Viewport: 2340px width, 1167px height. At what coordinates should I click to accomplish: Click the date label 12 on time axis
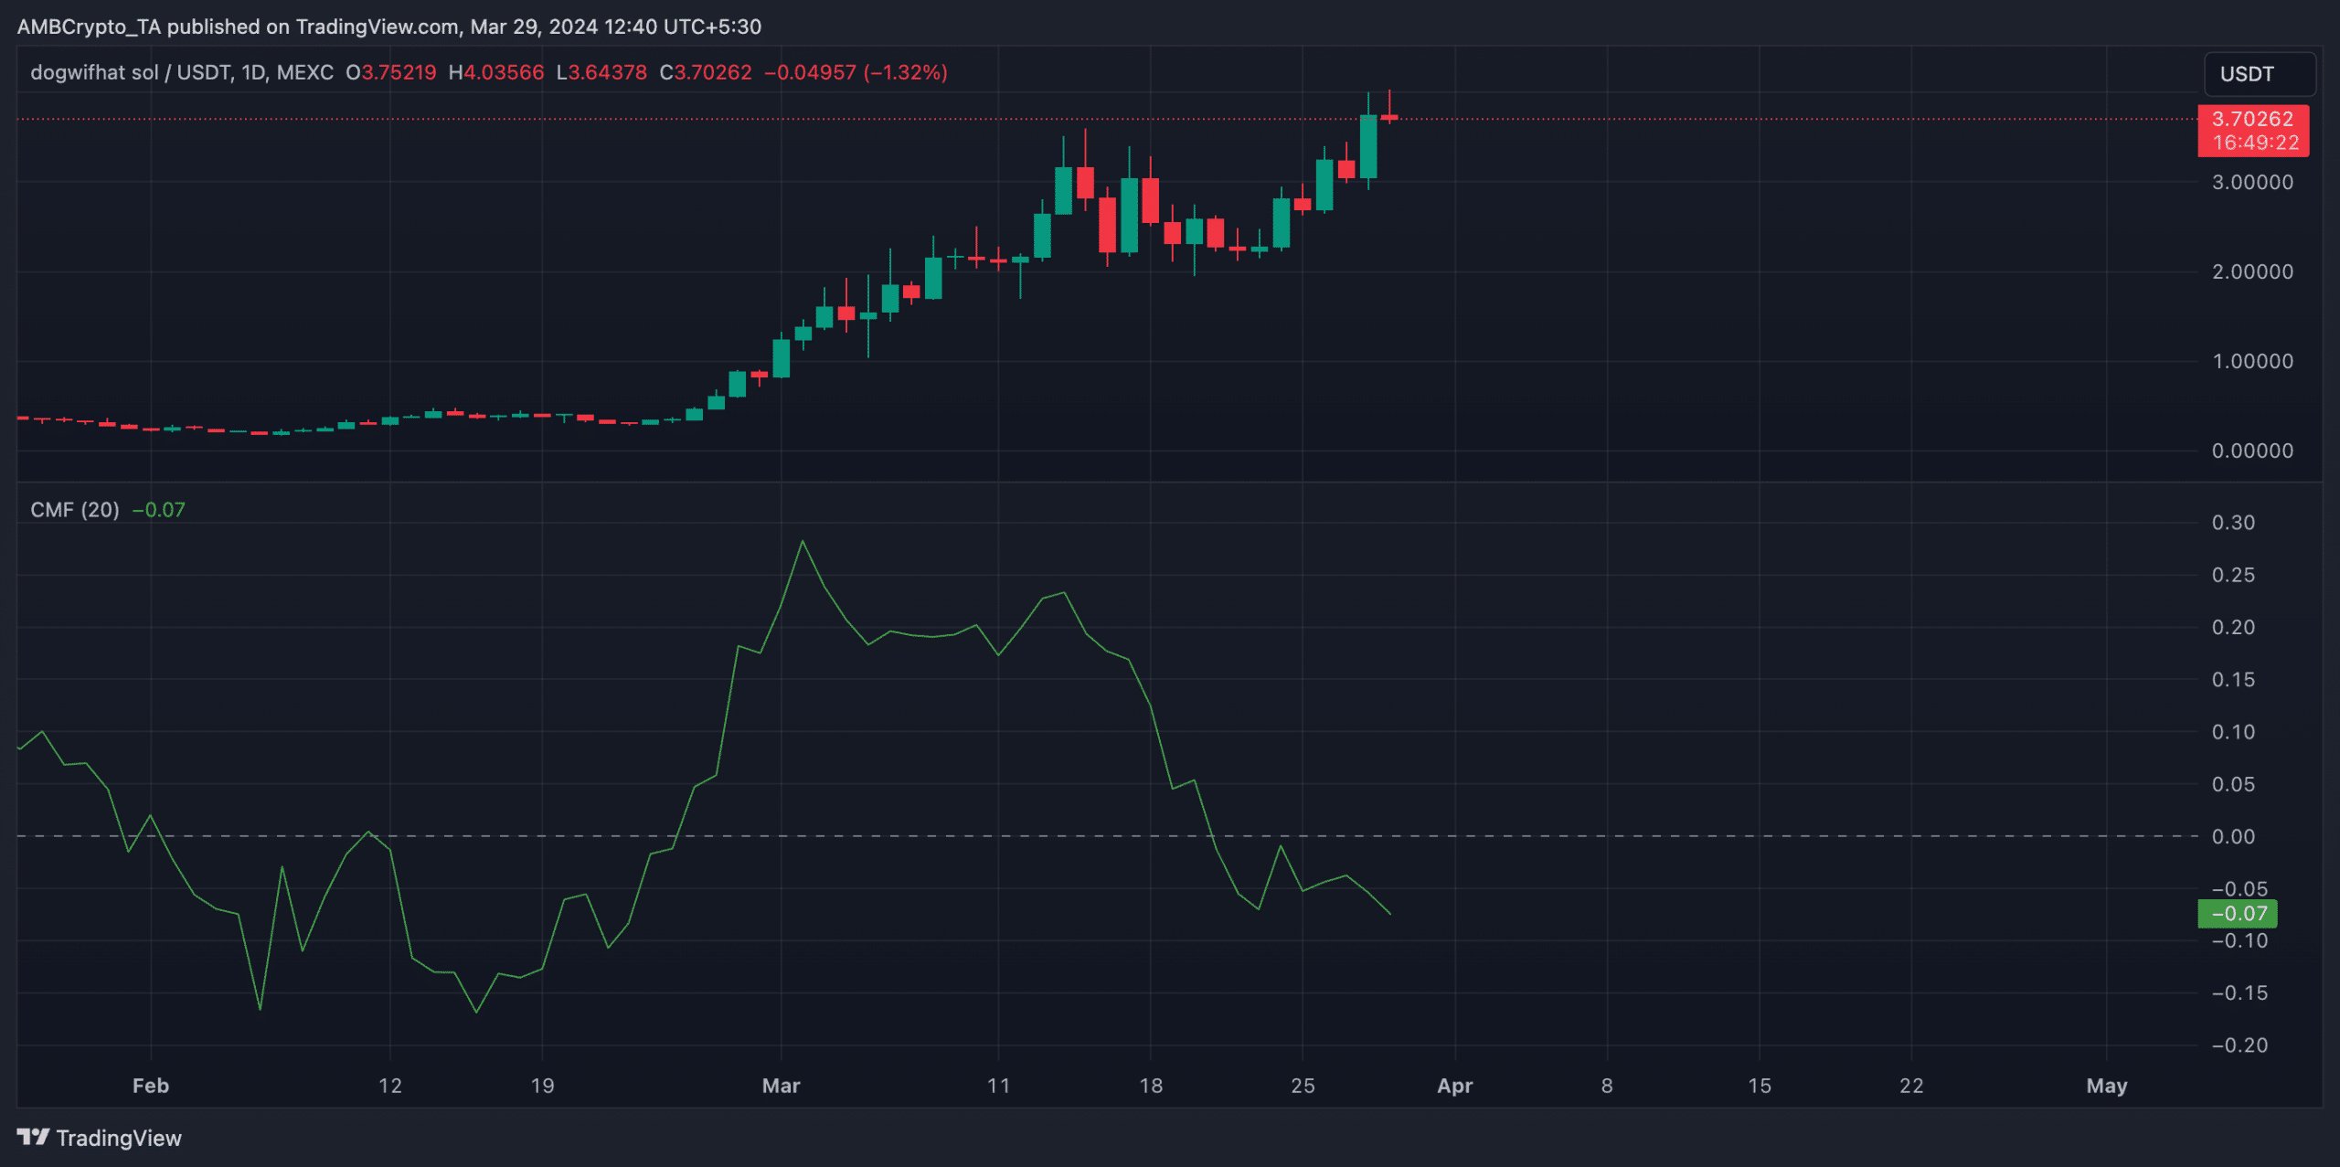click(x=390, y=1086)
